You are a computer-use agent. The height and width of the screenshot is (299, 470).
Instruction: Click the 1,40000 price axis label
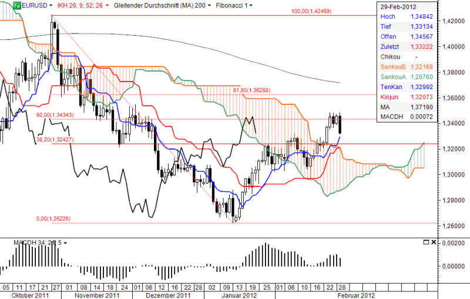tap(454, 47)
